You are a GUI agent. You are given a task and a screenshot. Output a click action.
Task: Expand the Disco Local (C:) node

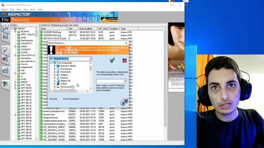tap(54, 87)
